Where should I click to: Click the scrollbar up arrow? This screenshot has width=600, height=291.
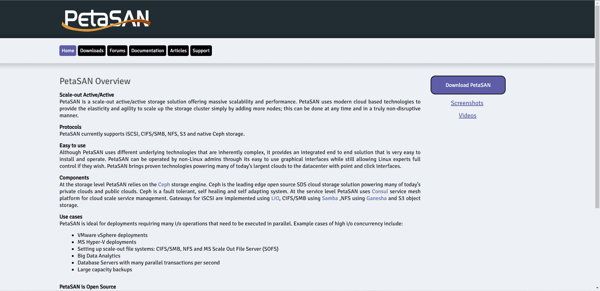[x=597, y=2]
